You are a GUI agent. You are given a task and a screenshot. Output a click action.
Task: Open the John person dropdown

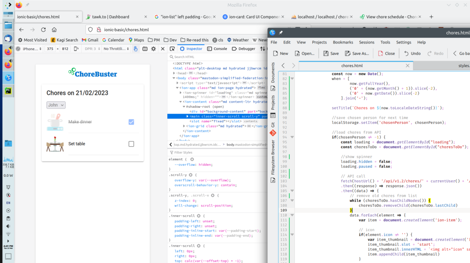coord(56,105)
